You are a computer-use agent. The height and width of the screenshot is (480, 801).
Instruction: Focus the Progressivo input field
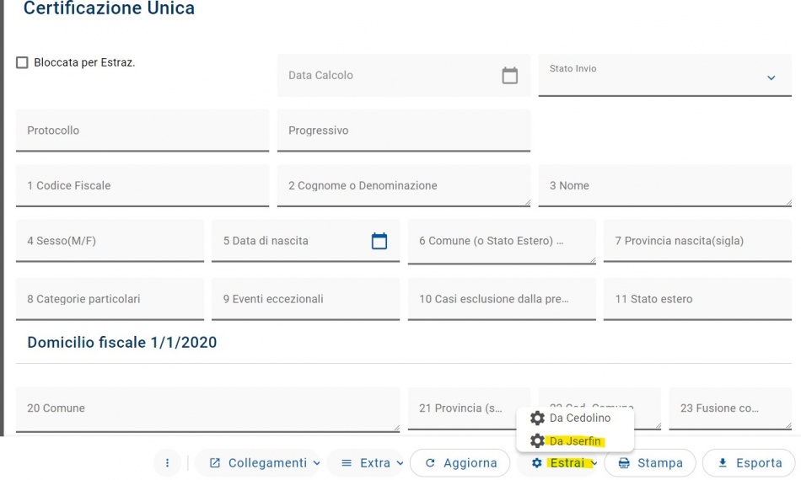[404, 130]
